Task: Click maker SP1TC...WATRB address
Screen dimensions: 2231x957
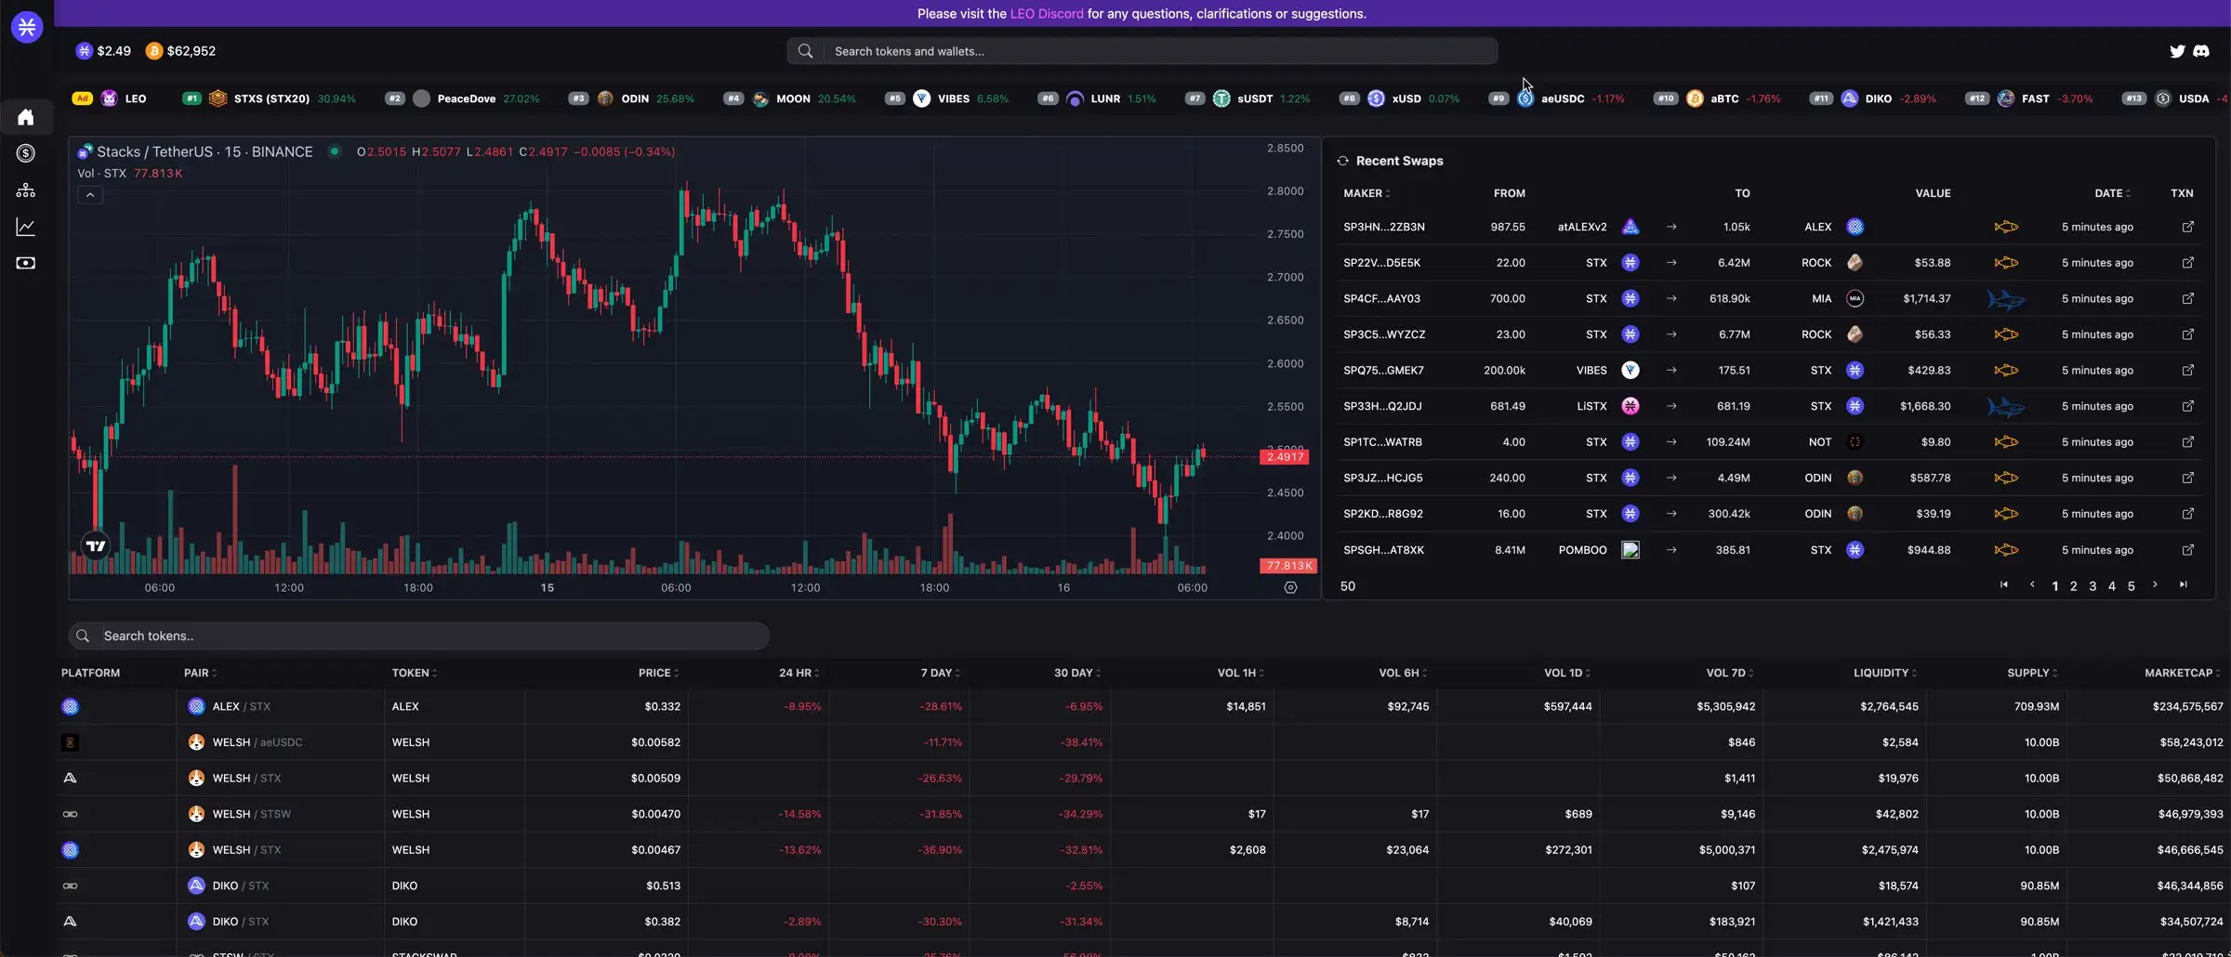Action: pyautogui.click(x=1382, y=442)
